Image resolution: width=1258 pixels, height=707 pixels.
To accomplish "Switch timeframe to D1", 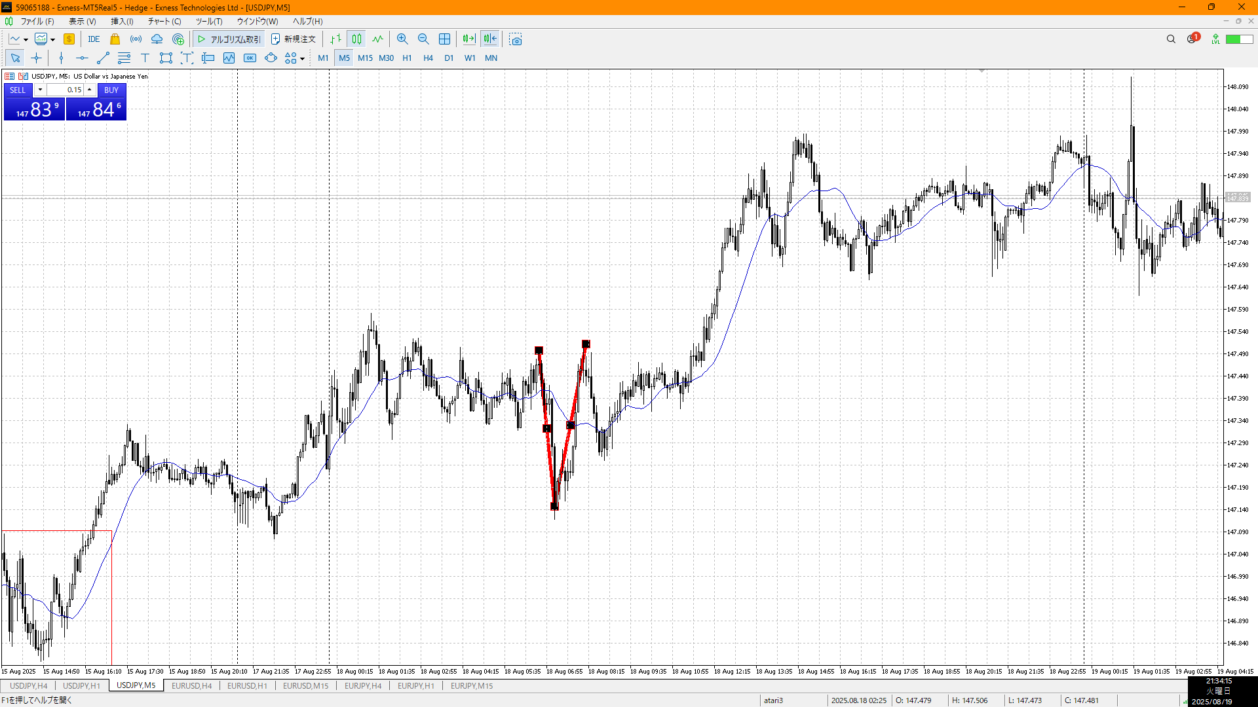I will [x=449, y=58].
